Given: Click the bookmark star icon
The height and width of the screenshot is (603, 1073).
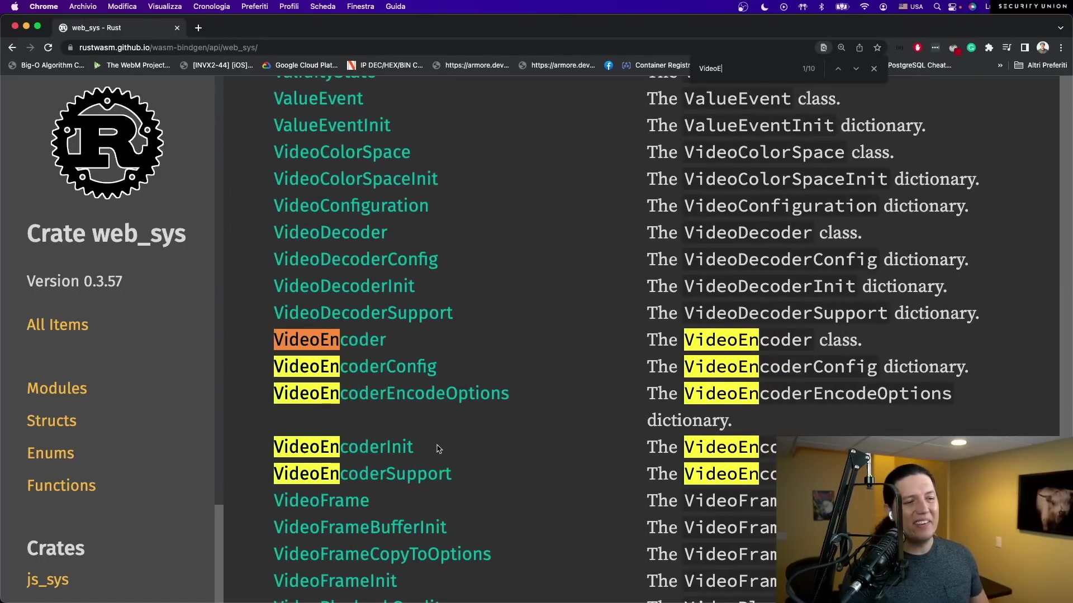Looking at the screenshot, I should click(877, 47).
